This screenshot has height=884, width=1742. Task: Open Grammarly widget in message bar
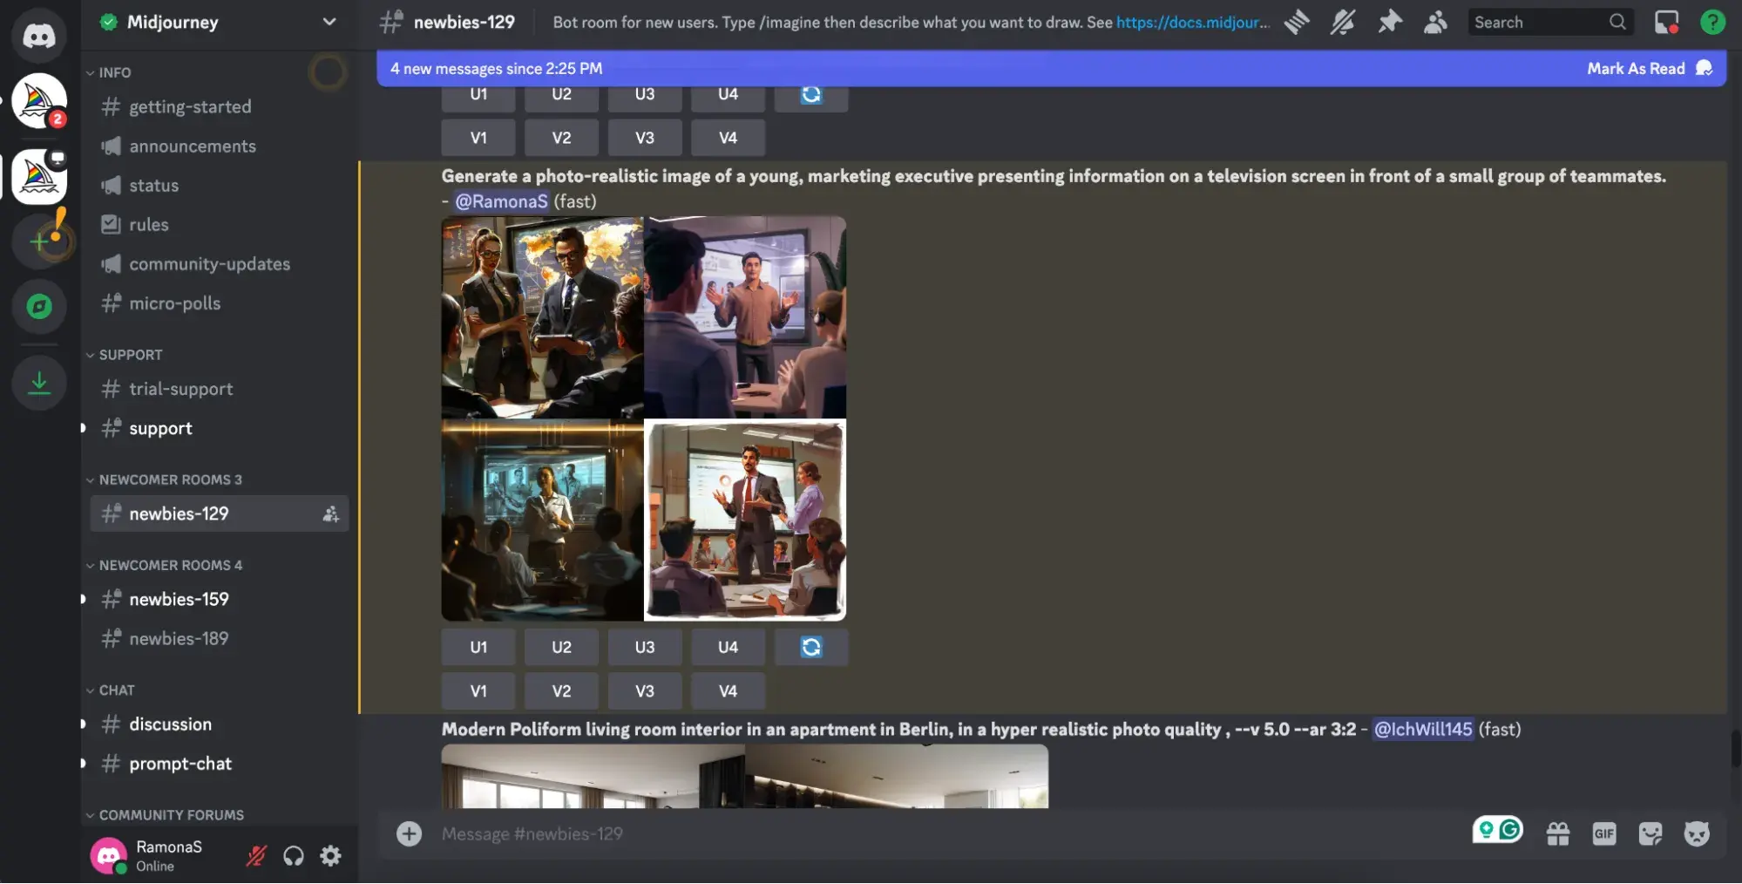click(1497, 829)
